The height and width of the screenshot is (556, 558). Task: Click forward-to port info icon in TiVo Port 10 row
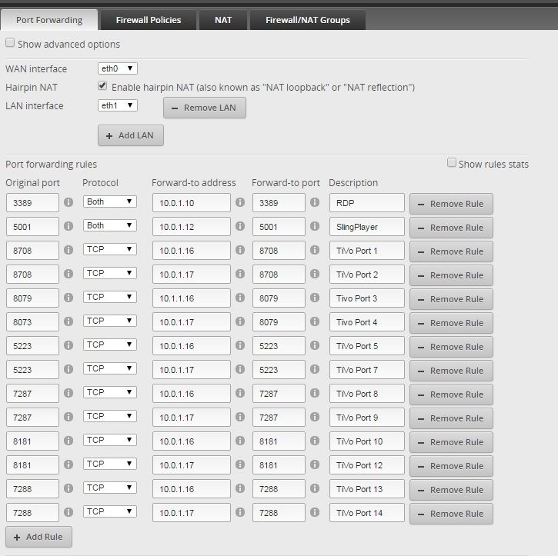[315, 441]
